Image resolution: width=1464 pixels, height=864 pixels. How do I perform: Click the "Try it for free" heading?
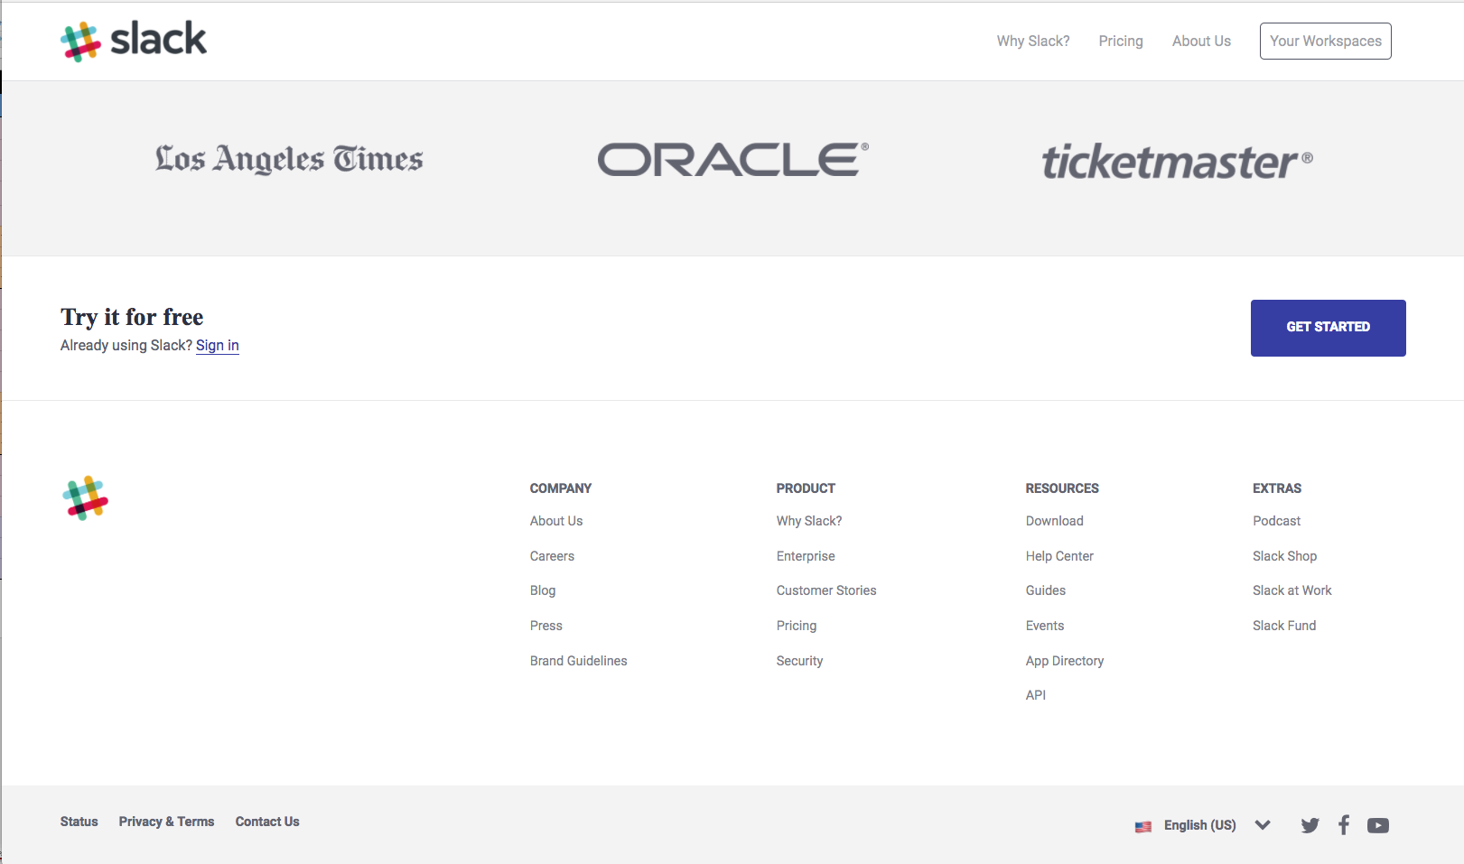click(x=132, y=317)
